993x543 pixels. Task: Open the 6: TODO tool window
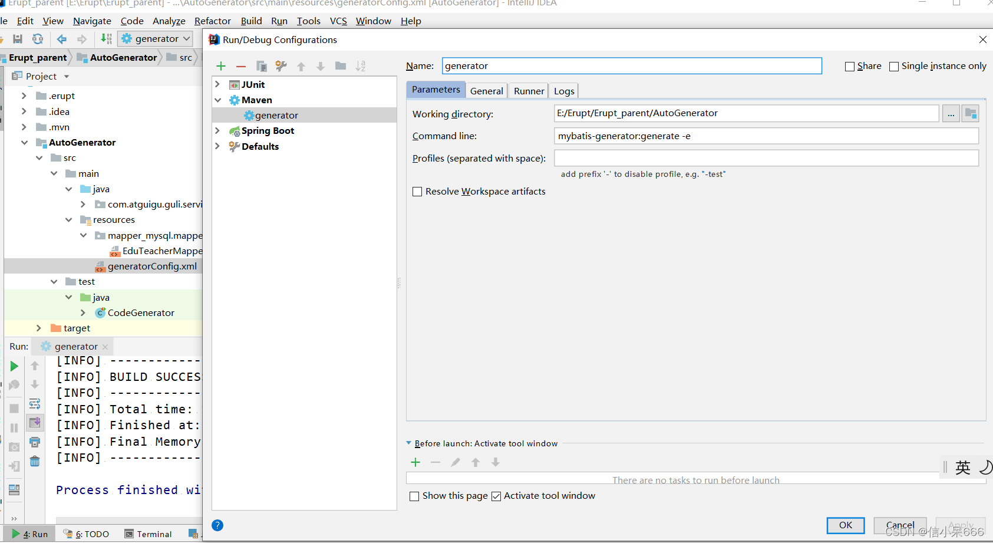(87, 534)
